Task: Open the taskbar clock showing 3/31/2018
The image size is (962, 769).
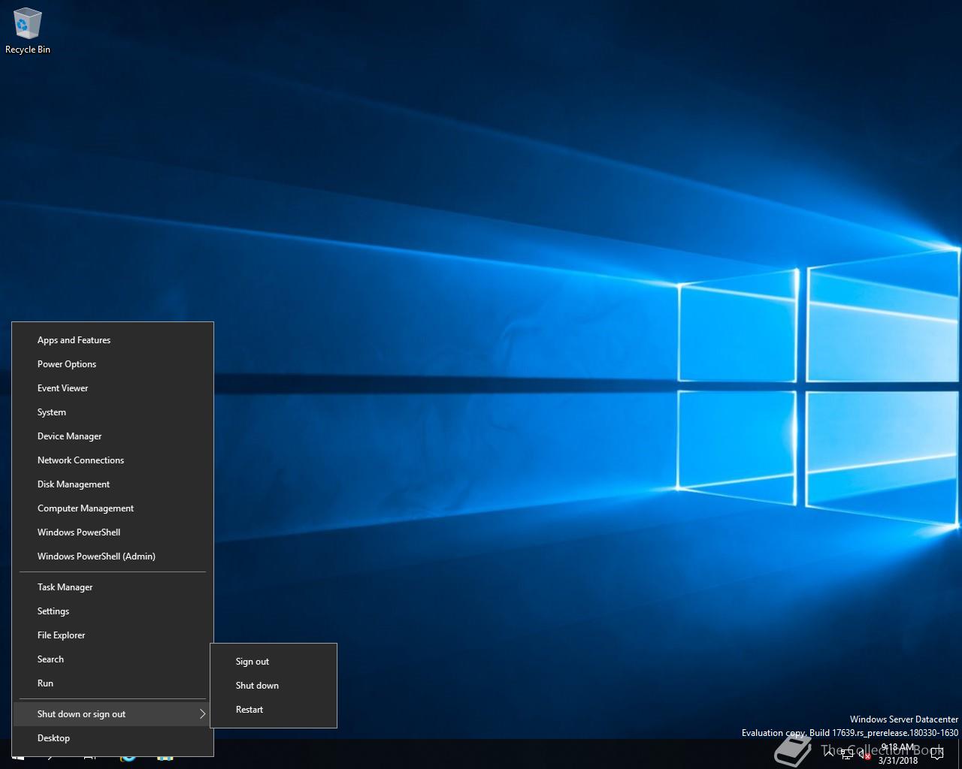Action: (898, 754)
